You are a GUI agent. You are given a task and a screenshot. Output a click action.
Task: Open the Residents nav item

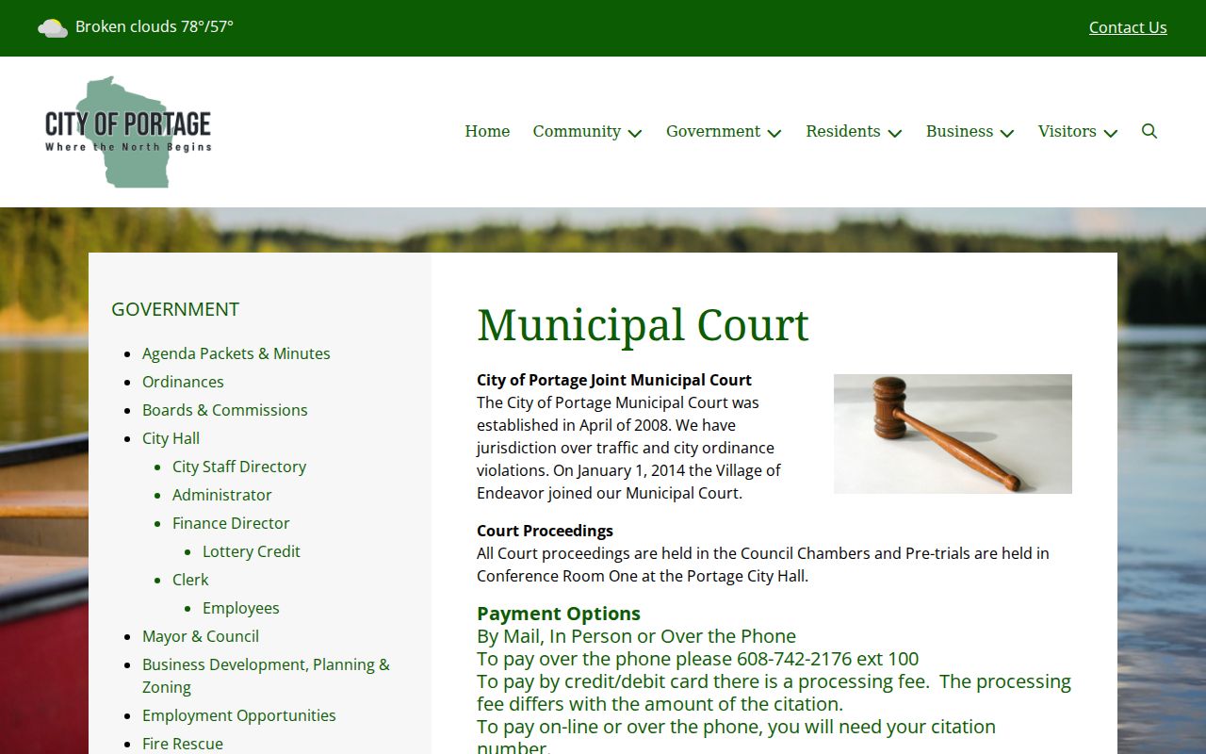tap(843, 131)
